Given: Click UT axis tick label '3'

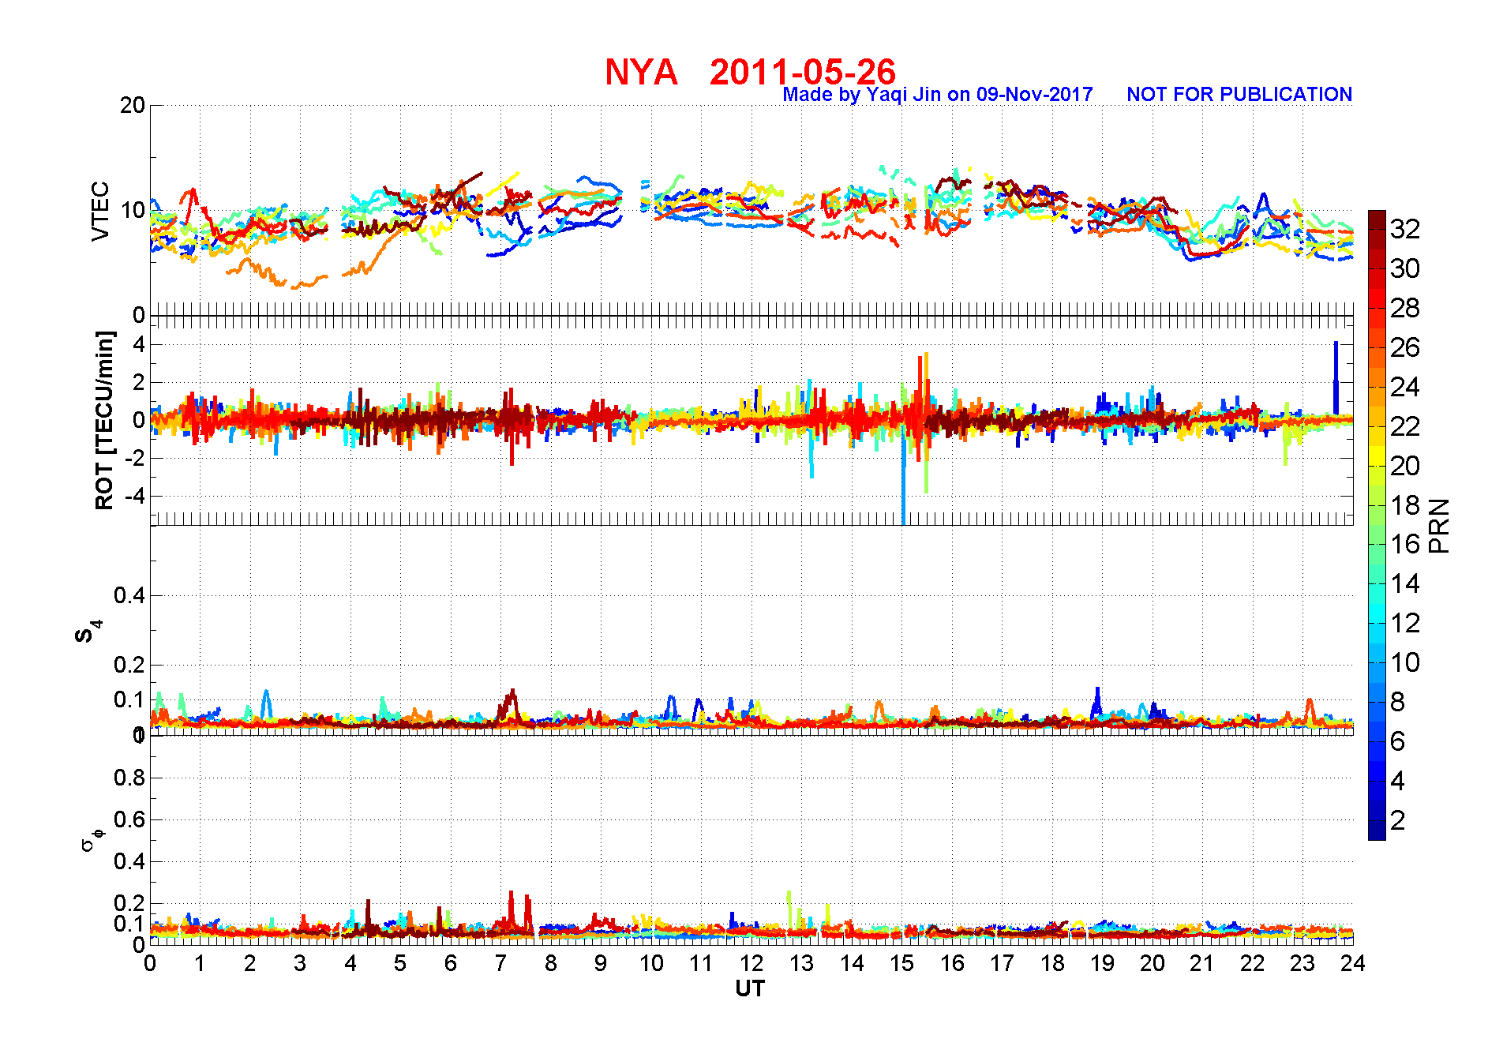Looking at the screenshot, I should (300, 963).
